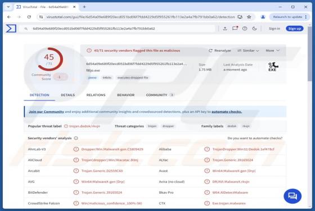Open the tab search dropdown arrow
Viewport: 315px width, 211px height.
[x=8, y=7]
